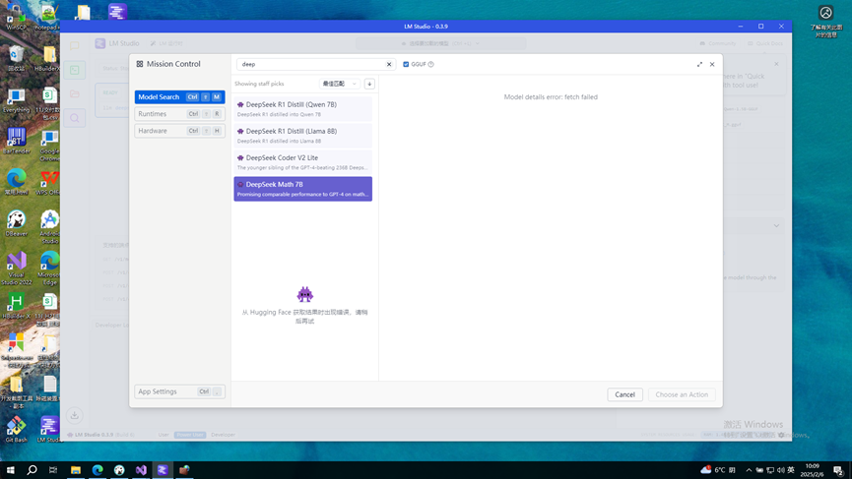Open Visual Studio from the taskbar
Viewport: 852px width, 479px height.
pos(141,470)
